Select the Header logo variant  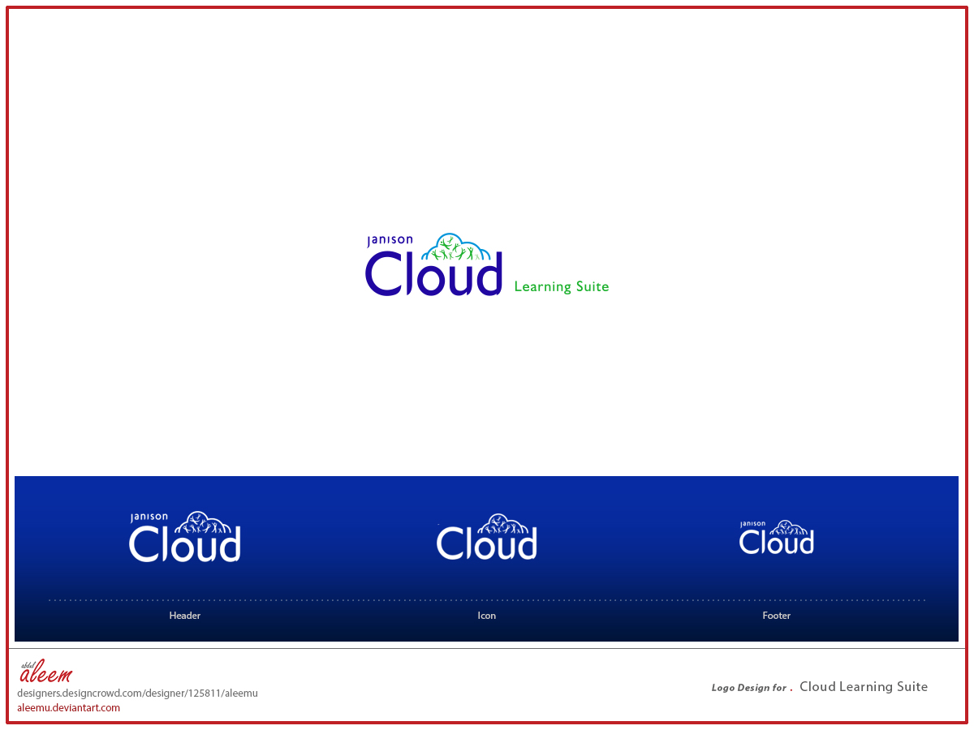coord(185,537)
